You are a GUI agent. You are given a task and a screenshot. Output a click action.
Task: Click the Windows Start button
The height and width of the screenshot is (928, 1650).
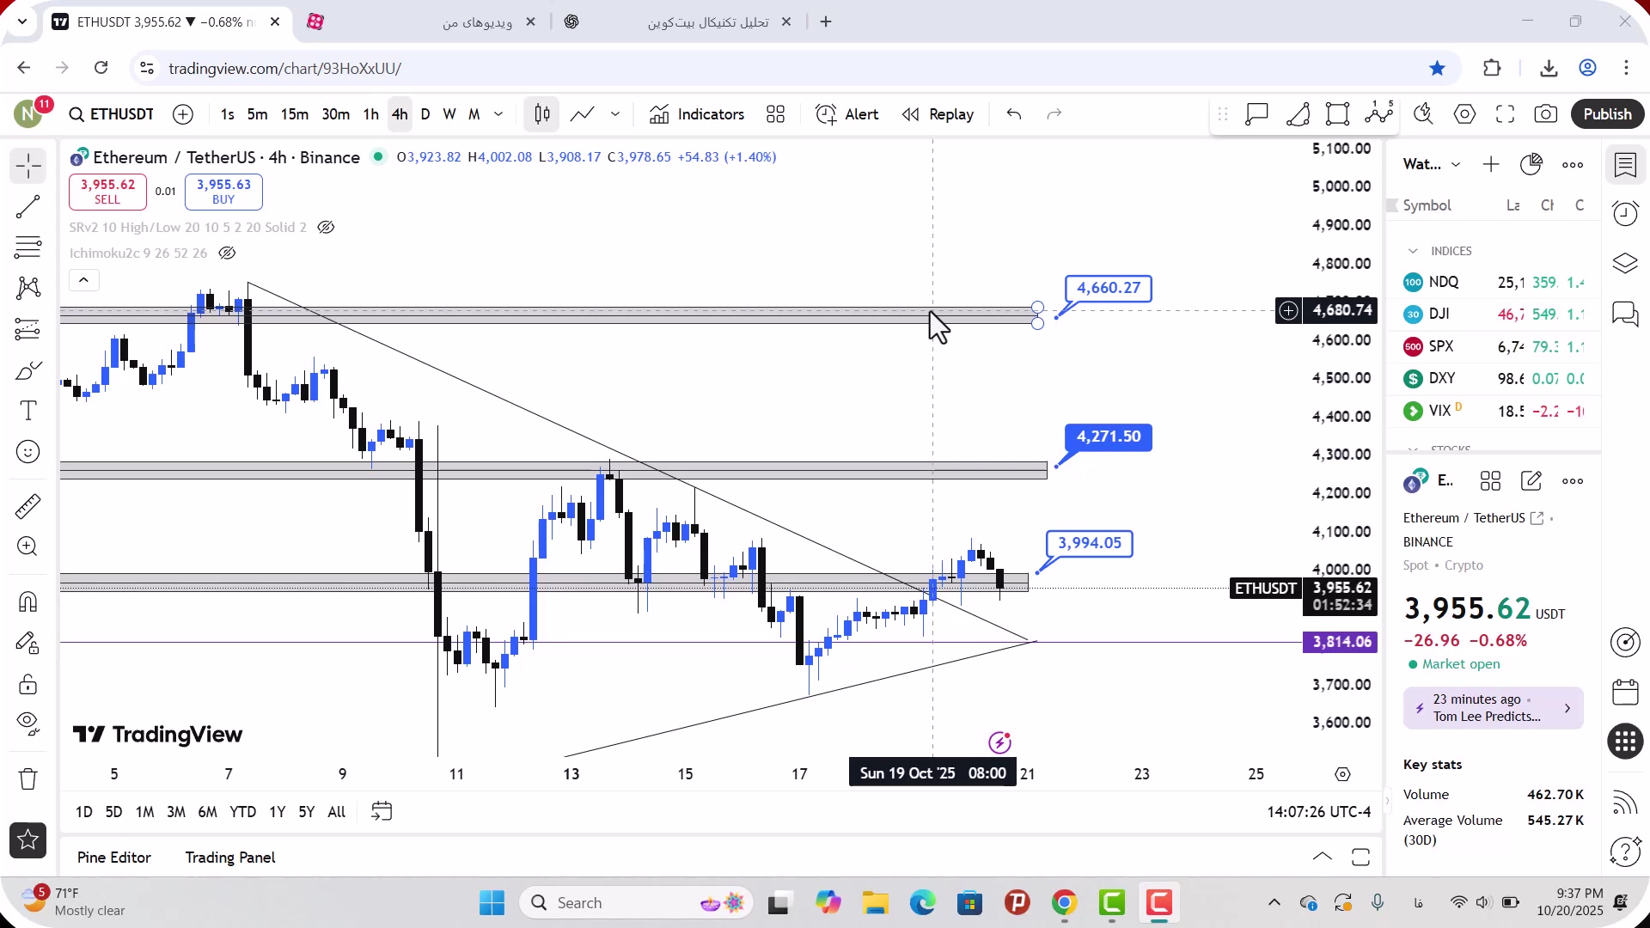click(x=492, y=903)
